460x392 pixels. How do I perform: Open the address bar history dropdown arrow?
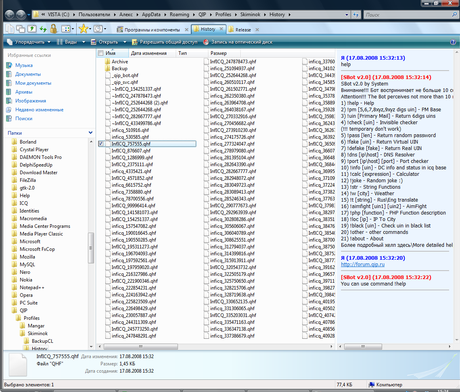(347, 15)
